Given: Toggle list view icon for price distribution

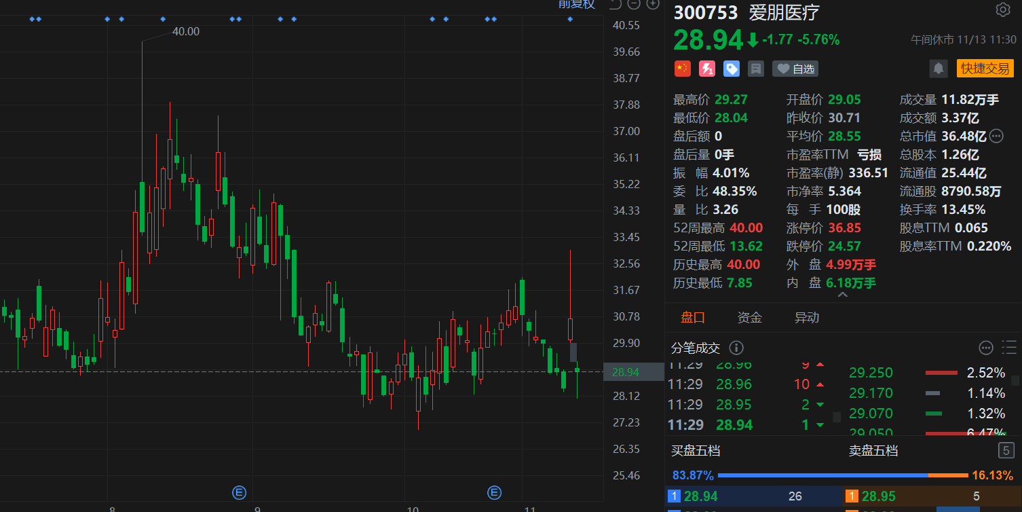Looking at the screenshot, I should 1009,348.
